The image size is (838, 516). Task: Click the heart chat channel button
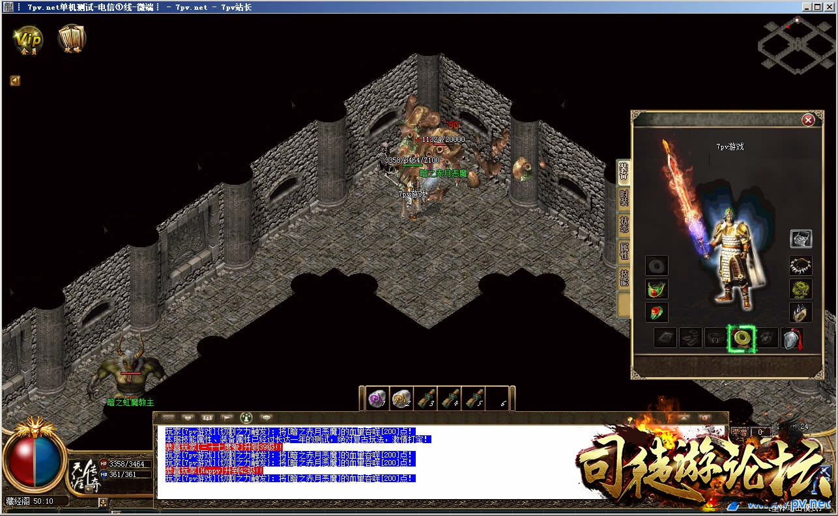click(x=188, y=417)
